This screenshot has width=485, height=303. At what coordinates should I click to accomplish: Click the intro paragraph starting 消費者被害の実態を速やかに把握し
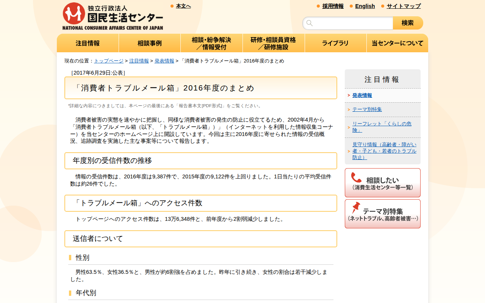point(202,130)
